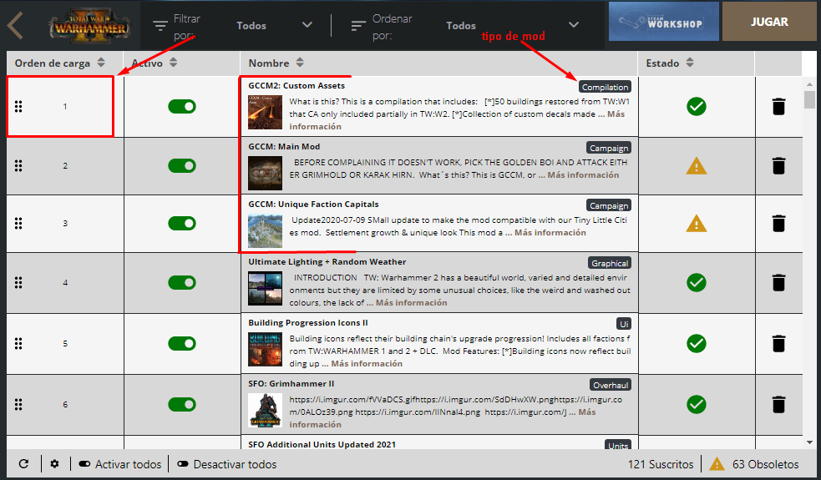Open the Steam Workshop button
Image resolution: width=821 pixels, height=480 pixels.
tap(663, 22)
